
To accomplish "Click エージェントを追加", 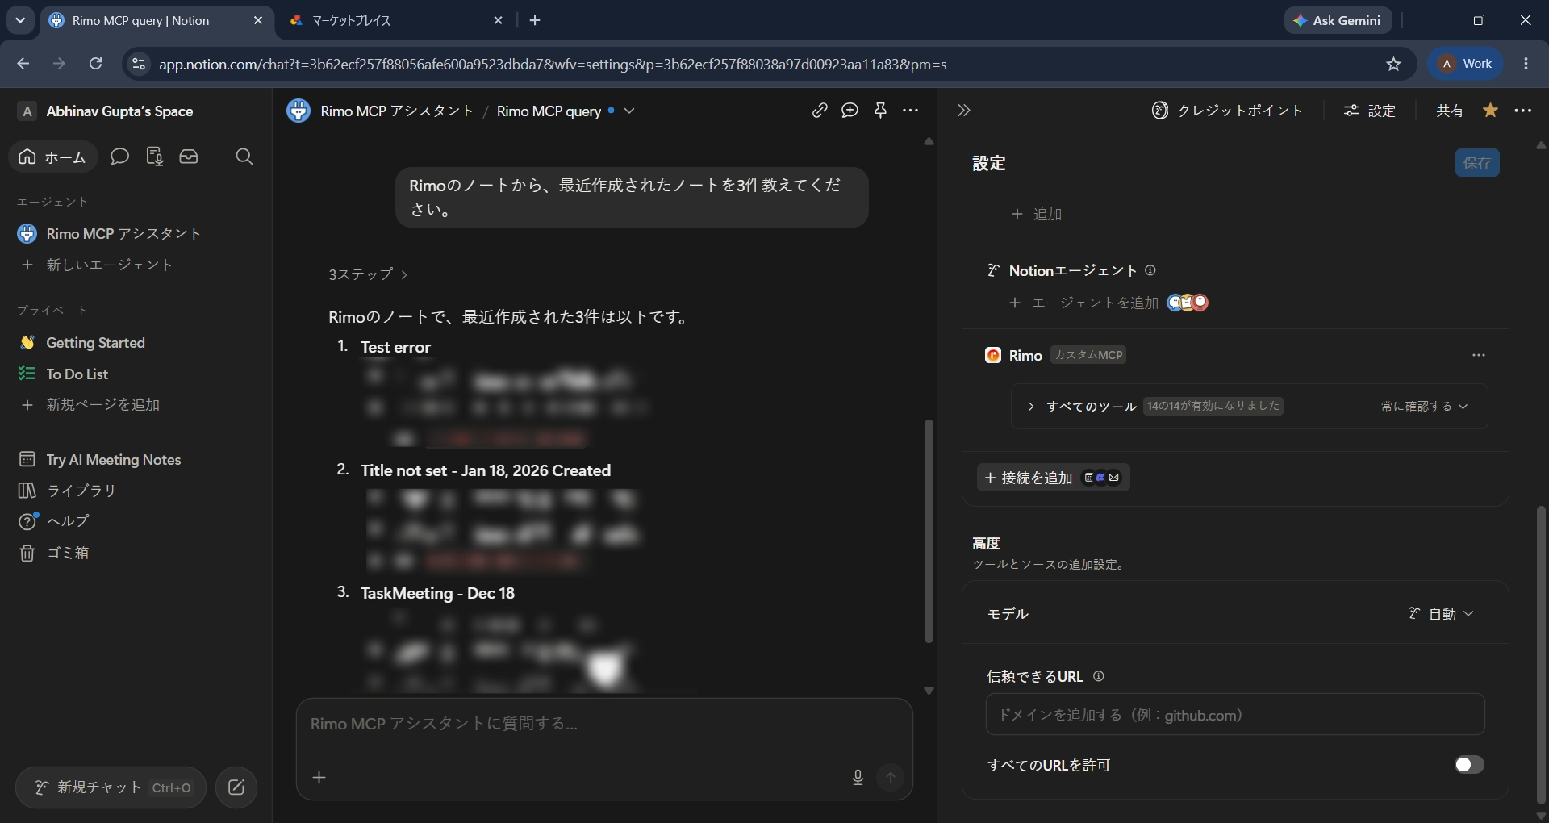I will [x=1084, y=303].
